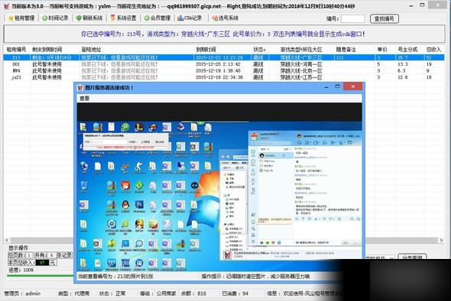Click the picture dialog's title bar icon
The height and width of the screenshot is (301, 451).
pyautogui.click(x=80, y=88)
